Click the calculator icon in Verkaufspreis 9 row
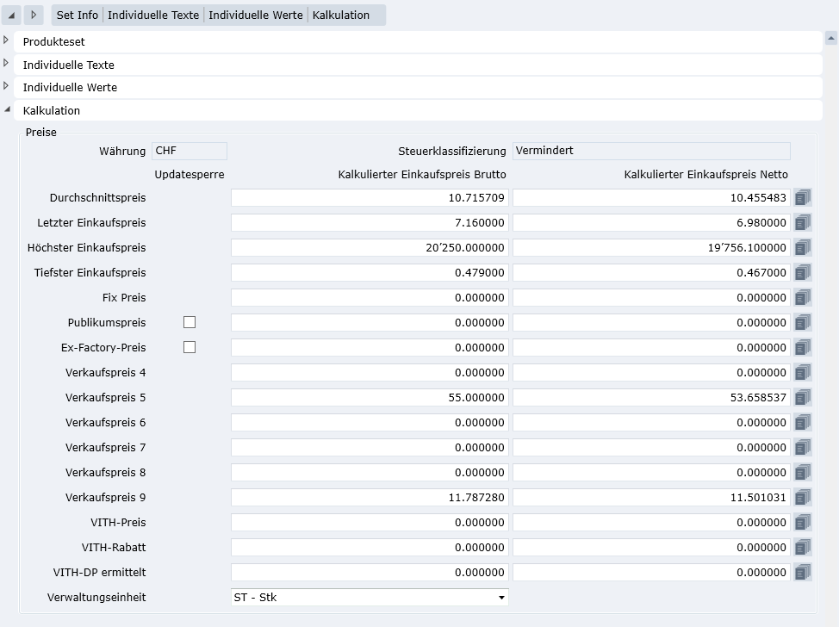839x627 pixels. pyautogui.click(x=802, y=498)
